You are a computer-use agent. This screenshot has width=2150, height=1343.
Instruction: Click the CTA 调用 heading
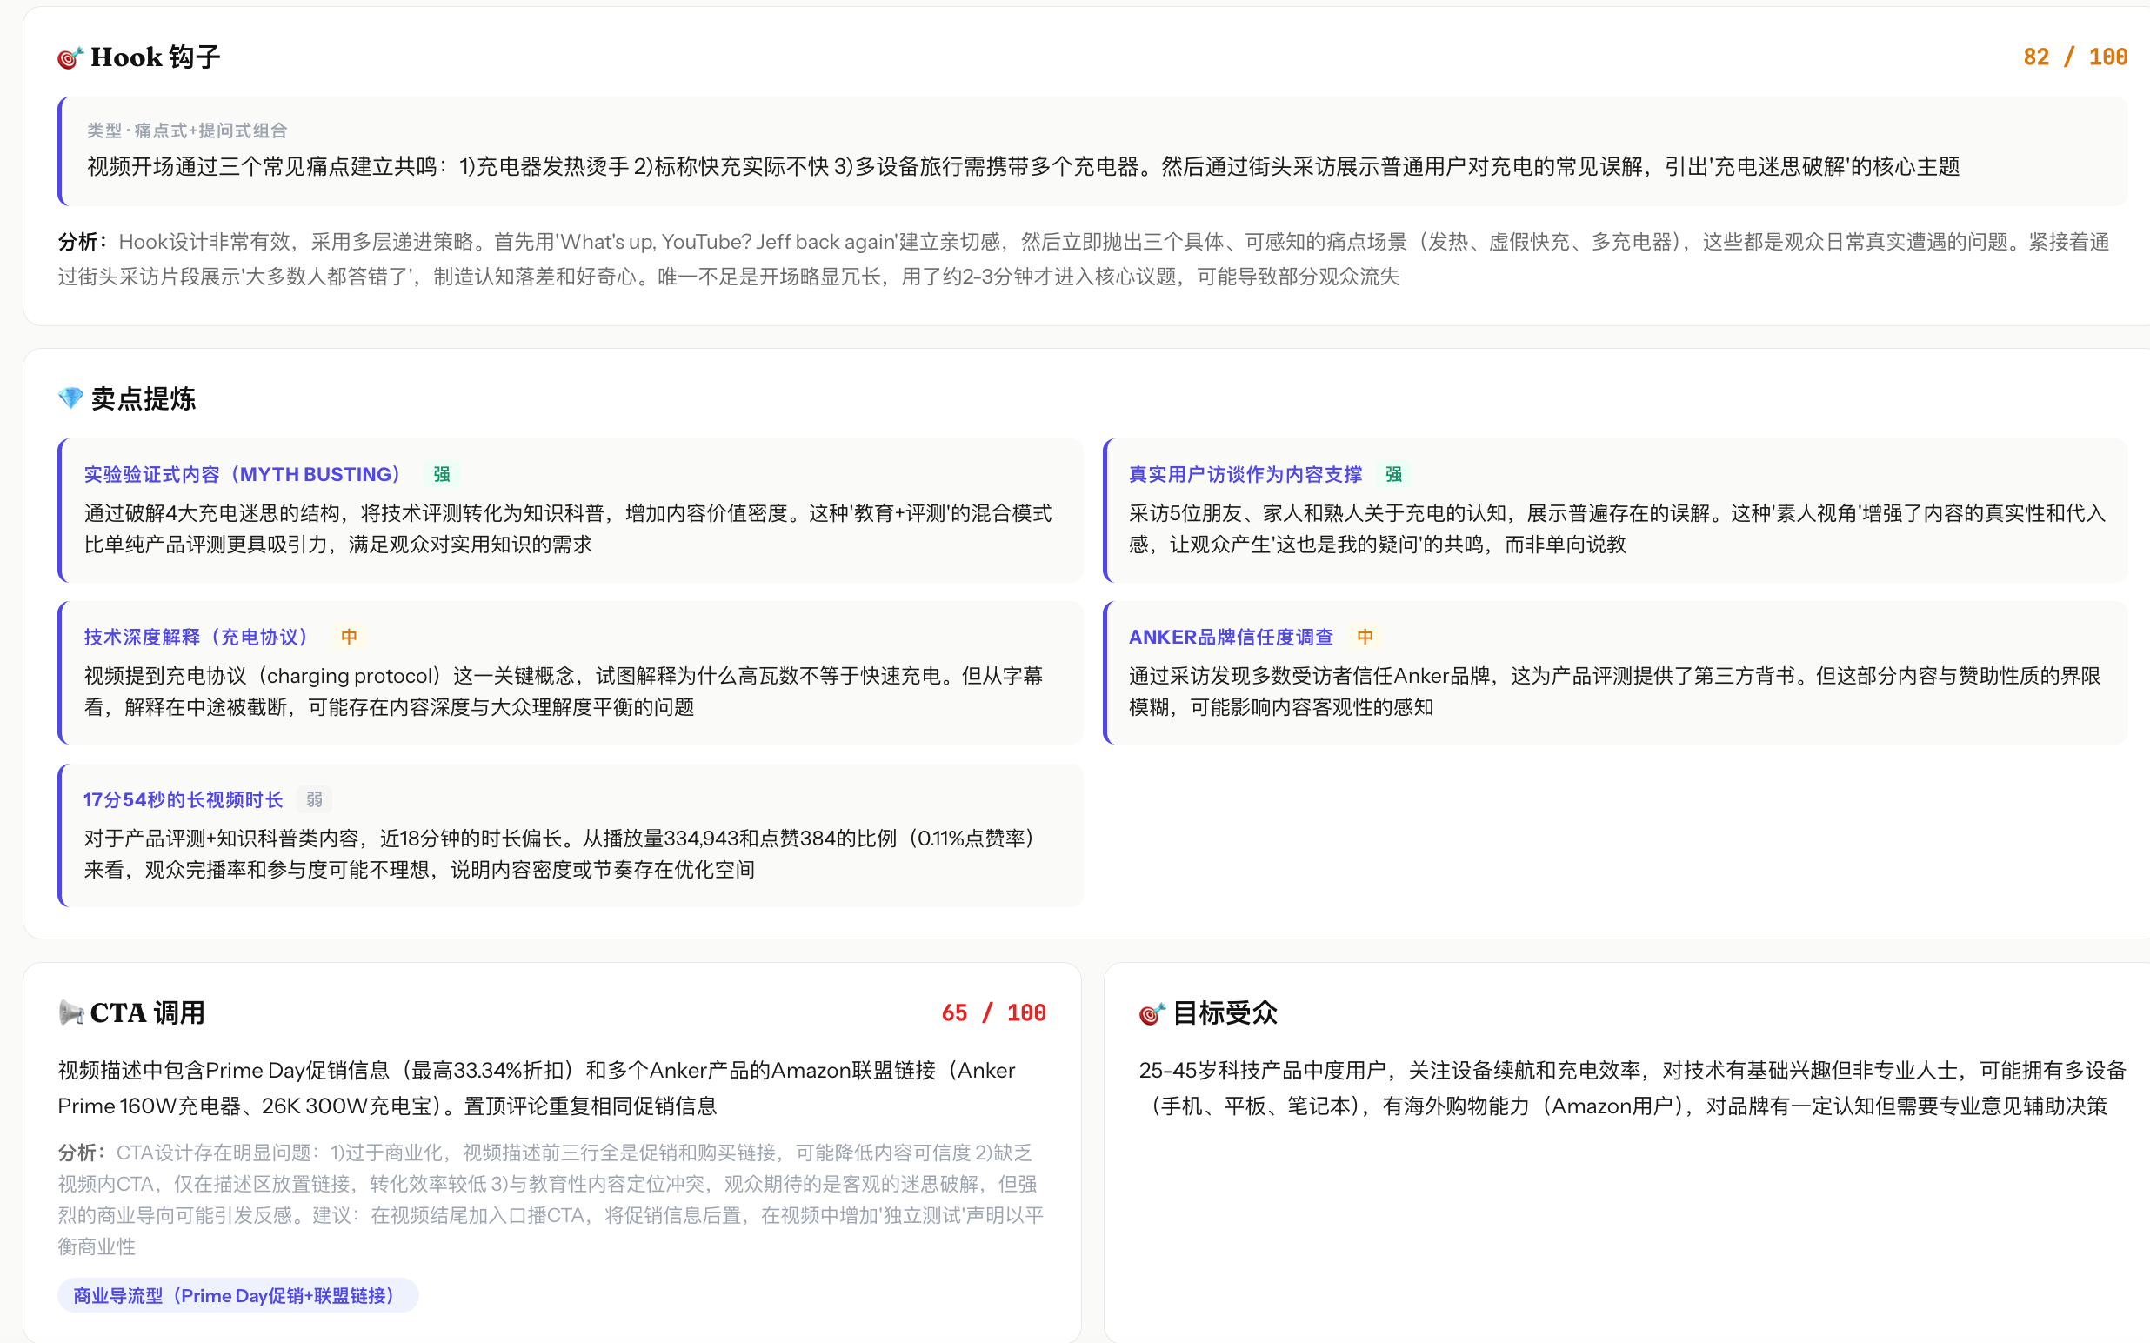click(147, 1012)
